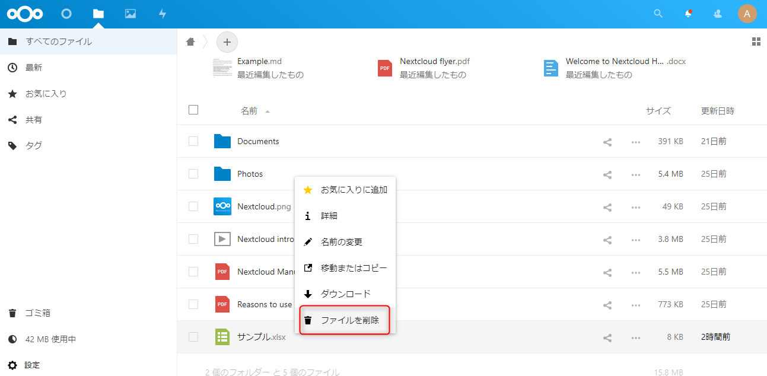Tick the Documents folder checkbox
The width and height of the screenshot is (767, 376).
(193, 141)
